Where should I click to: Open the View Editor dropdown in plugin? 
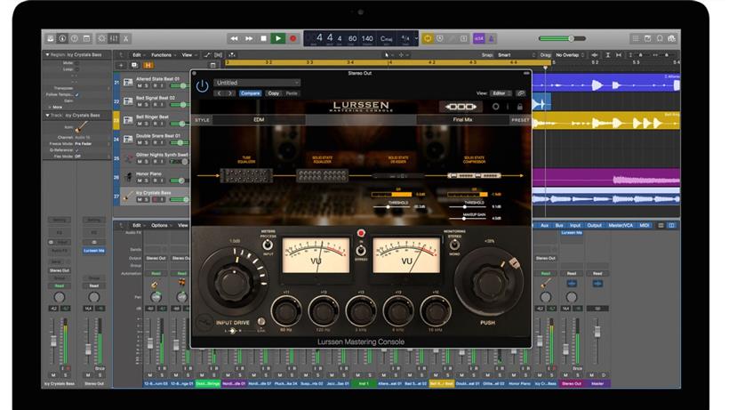[x=501, y=93]
